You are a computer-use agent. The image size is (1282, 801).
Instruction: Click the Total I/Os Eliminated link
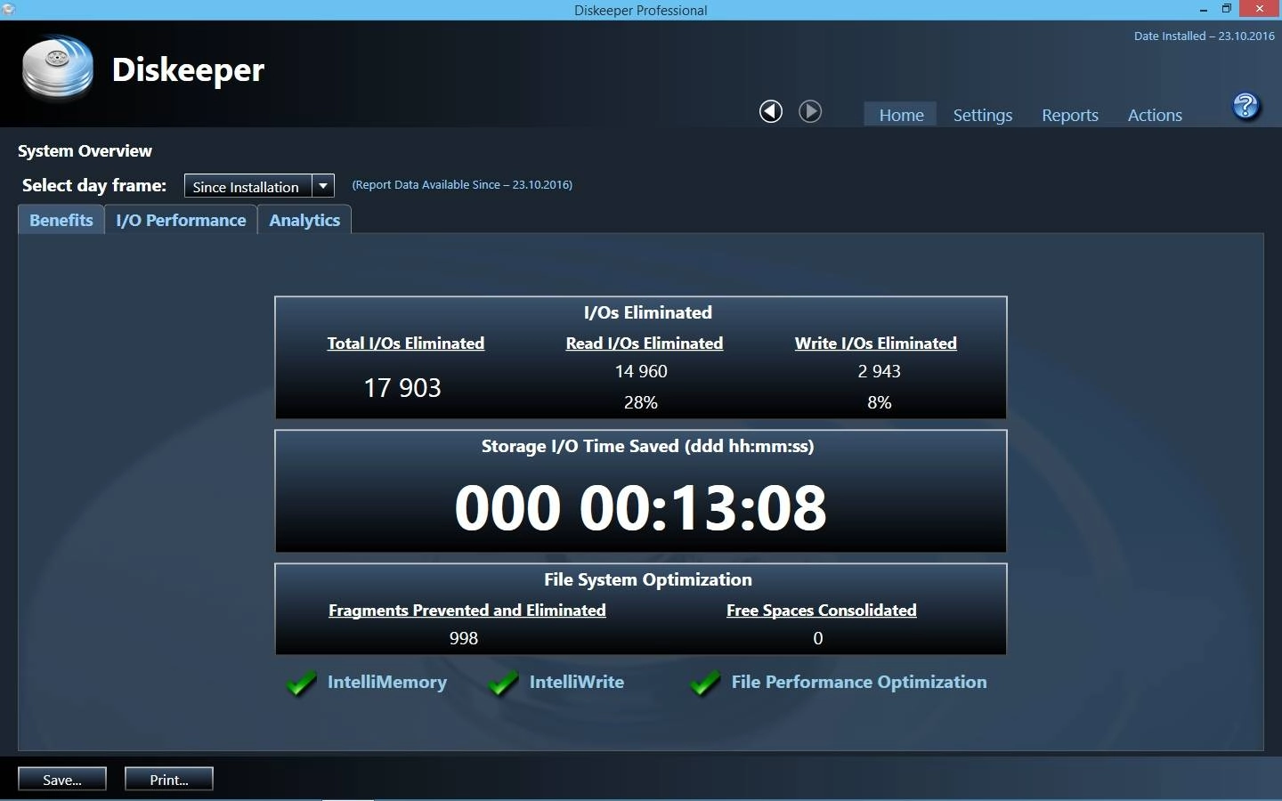click(x=406, y=344)
